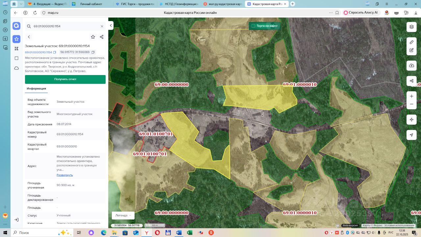421x237 pixels.
Task: Share the land parcel card
Action: (102, 37)
